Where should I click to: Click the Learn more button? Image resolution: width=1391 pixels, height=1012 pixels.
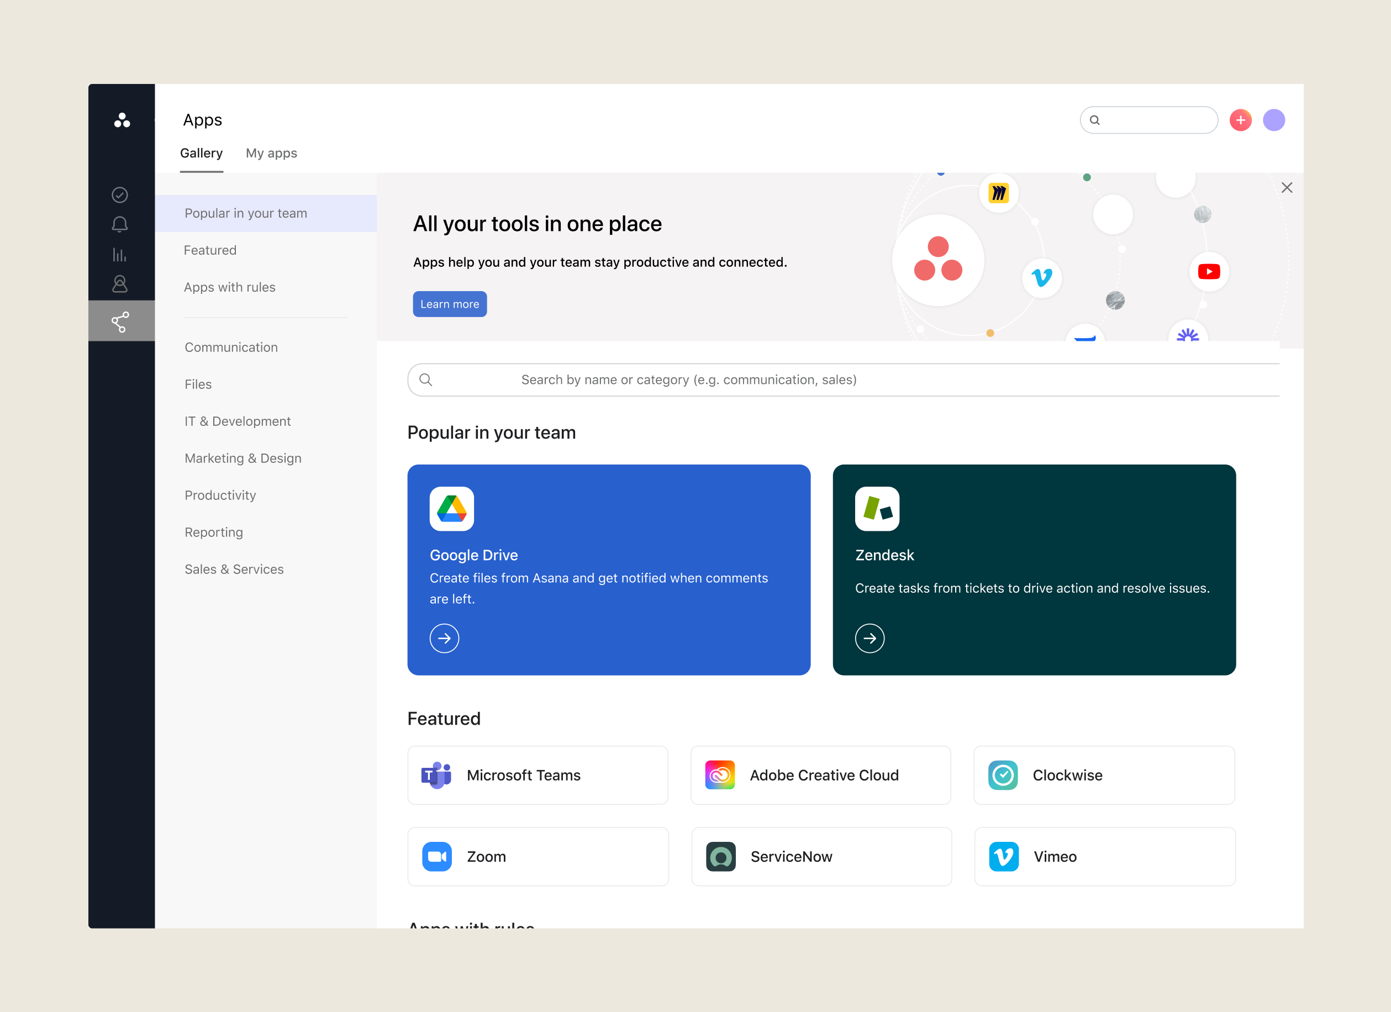(450, 304)
